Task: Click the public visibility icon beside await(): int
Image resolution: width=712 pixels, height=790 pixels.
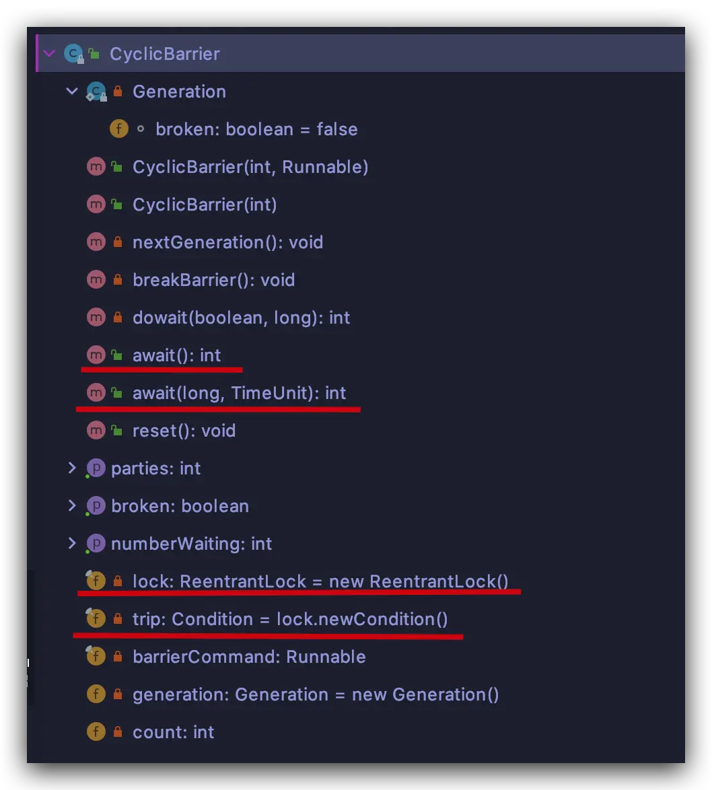Action: click(x=118, y=355)
